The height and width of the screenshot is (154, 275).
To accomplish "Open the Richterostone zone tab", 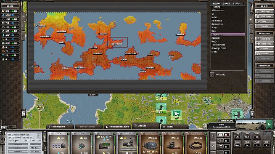I will pyautogui.click(x=60, y=127).
